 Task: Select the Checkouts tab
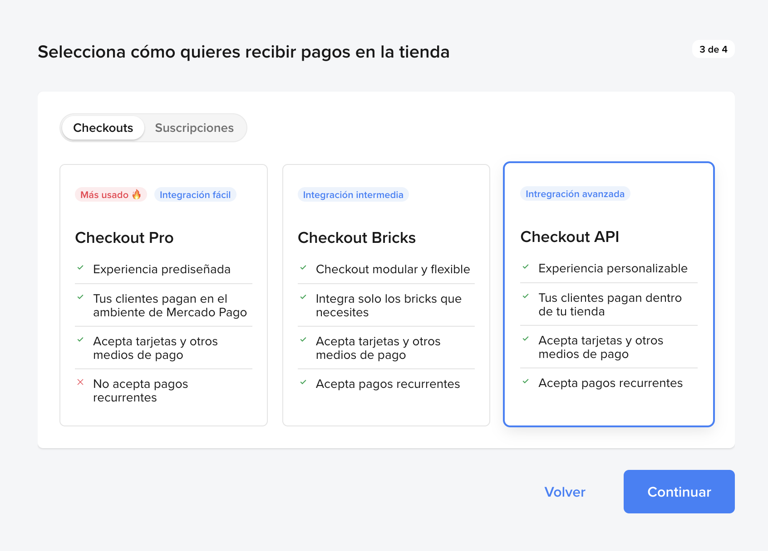[x=103, y=128]
